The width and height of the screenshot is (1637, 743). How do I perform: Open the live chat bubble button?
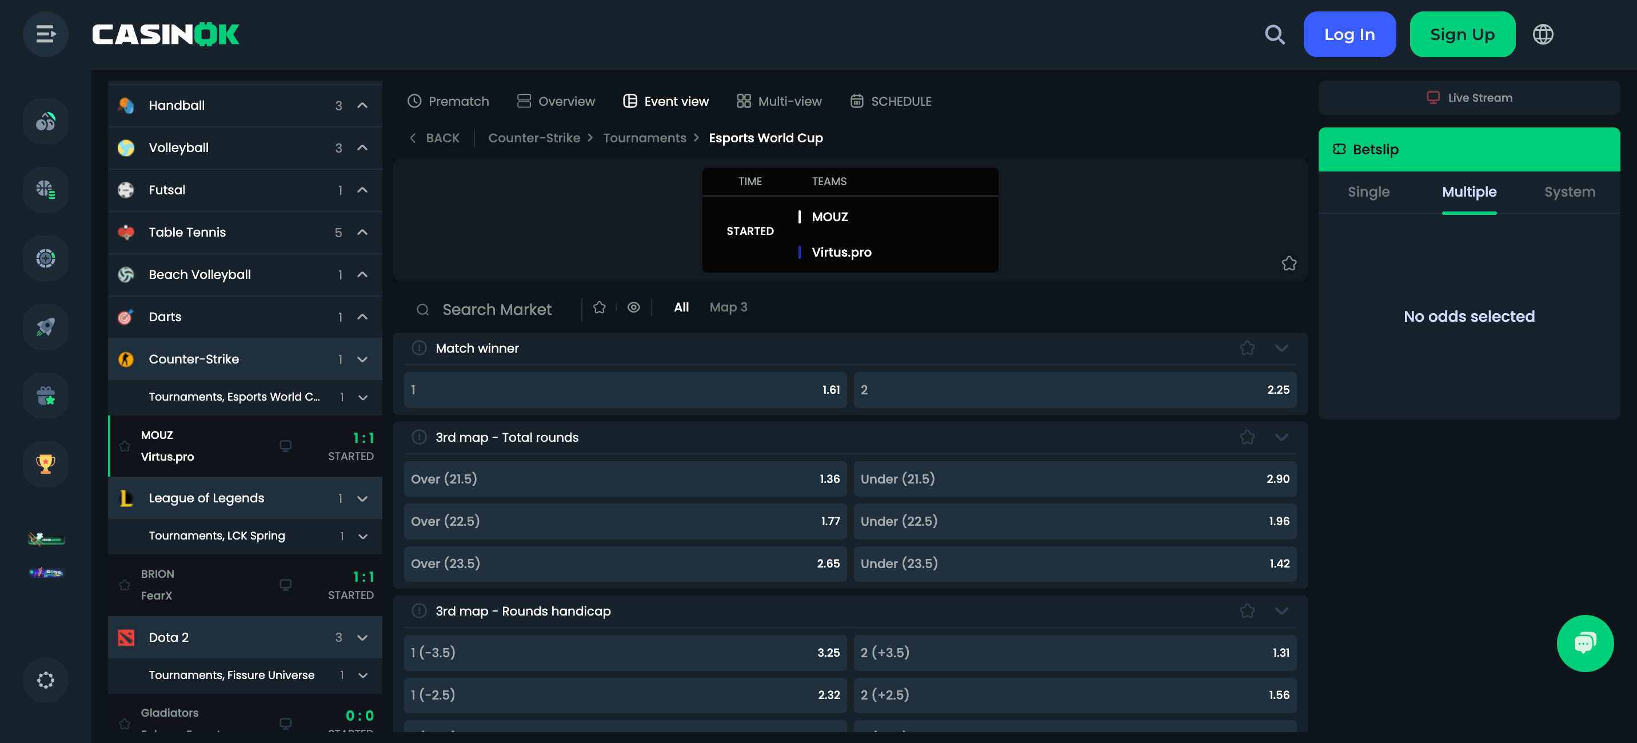(1585, 643)
